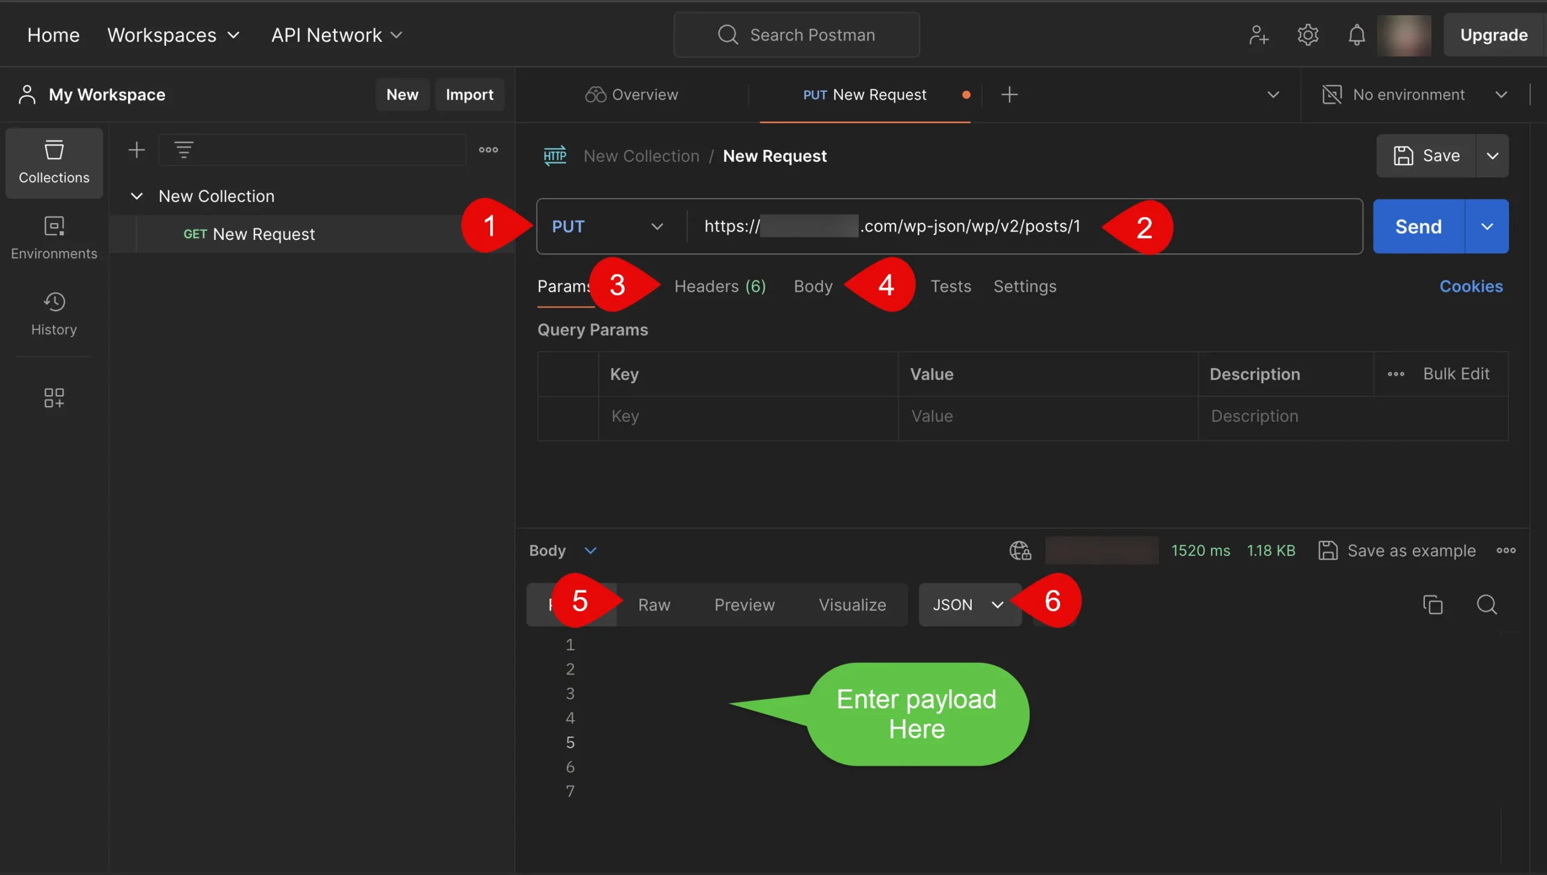Image resolution: width=1547 pixels, height=875 pixels.
Task: Click the API Network menu item
Action: click(337, 34)
